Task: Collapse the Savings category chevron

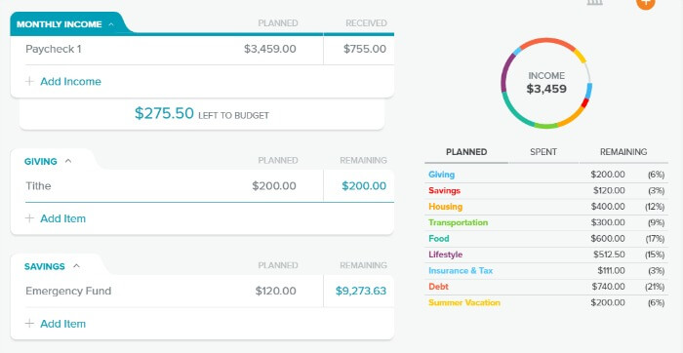Action: [77, 266]
